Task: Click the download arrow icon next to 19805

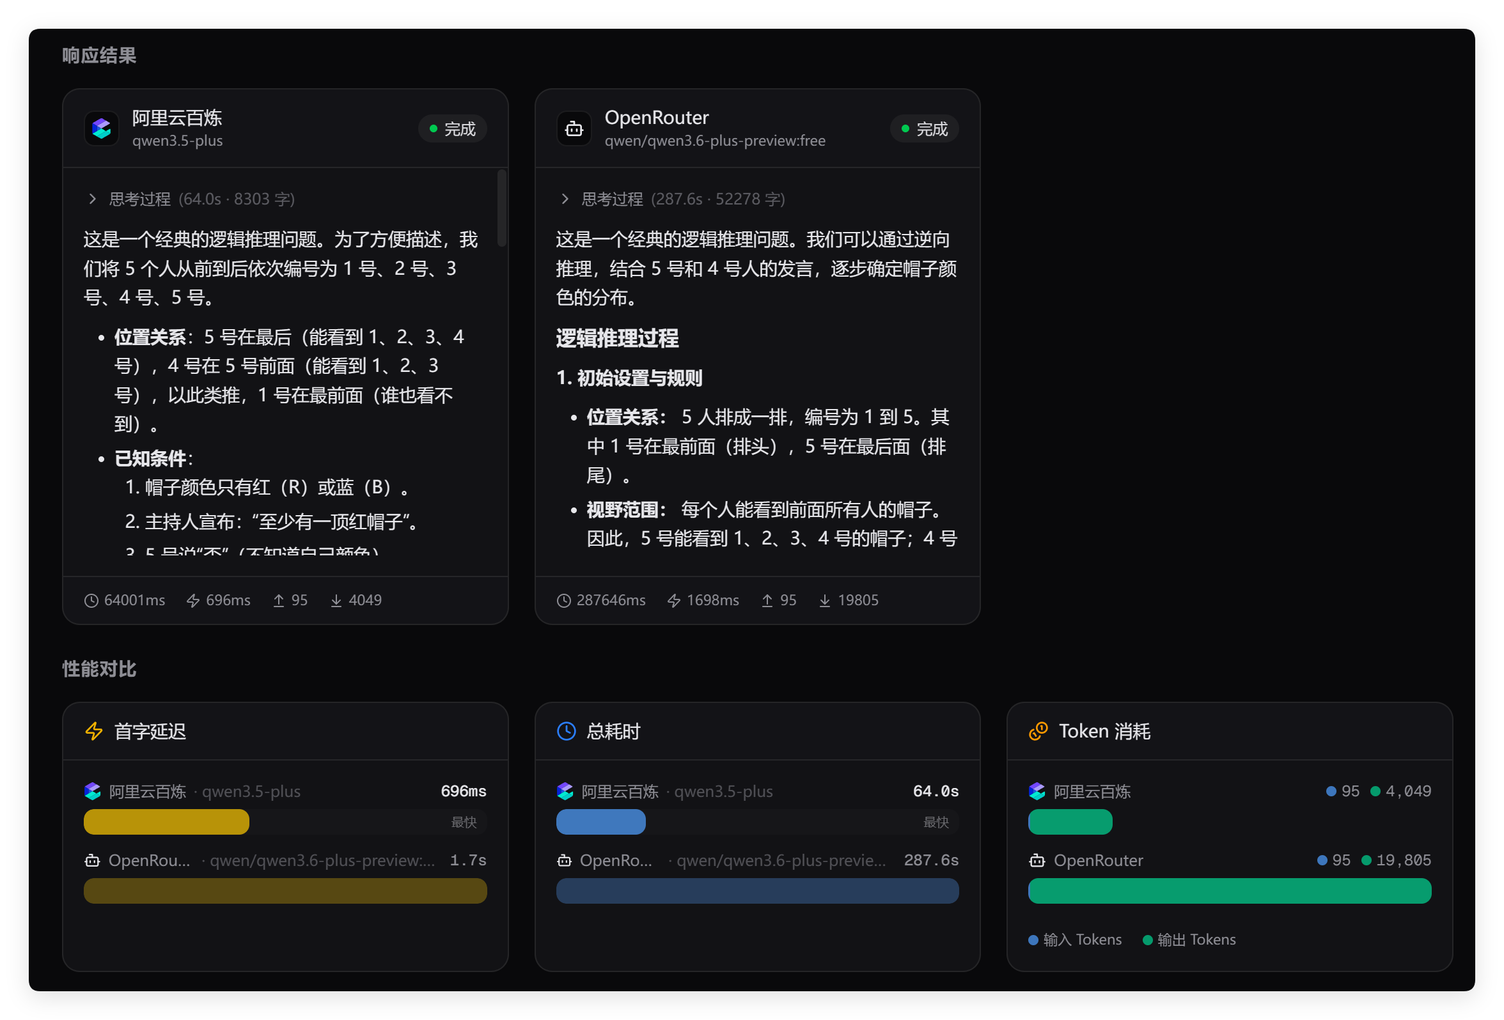Action: (824, 601)
